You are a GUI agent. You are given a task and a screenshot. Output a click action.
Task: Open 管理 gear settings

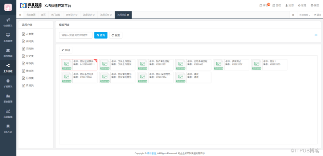302,5
